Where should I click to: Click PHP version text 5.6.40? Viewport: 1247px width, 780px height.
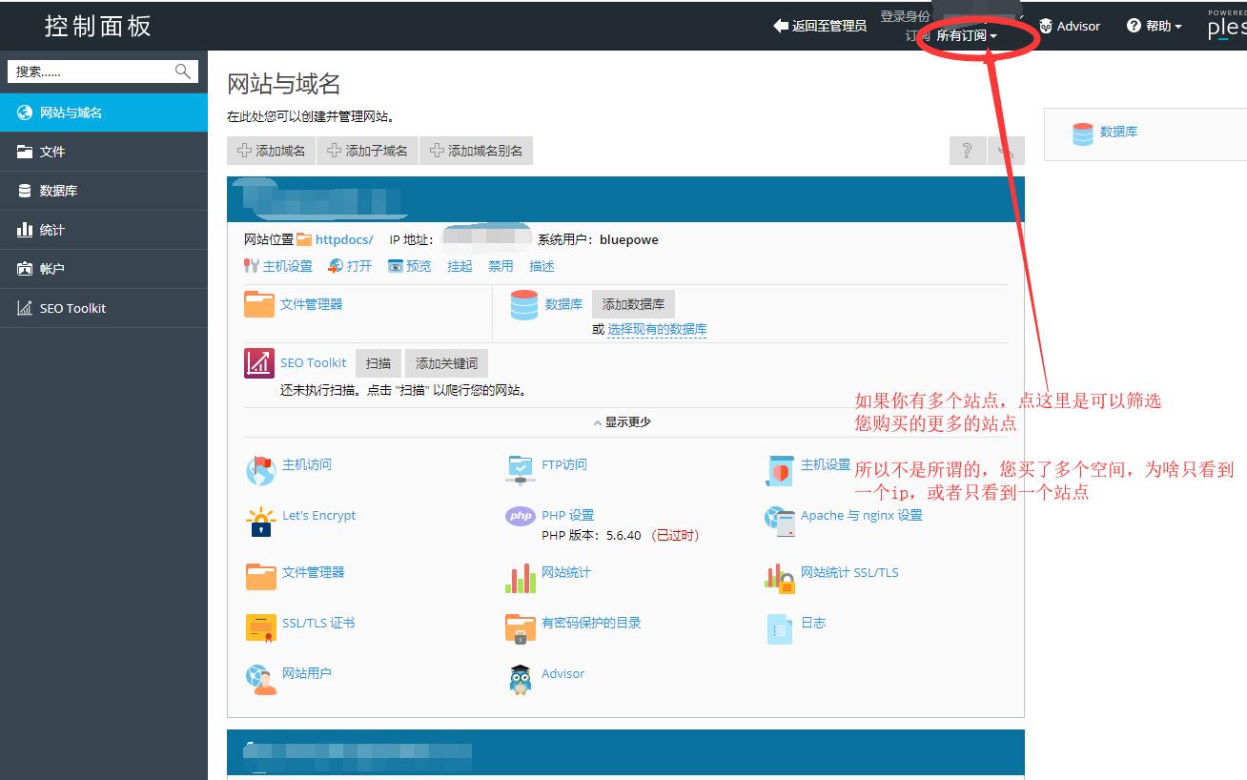[623, 536]
